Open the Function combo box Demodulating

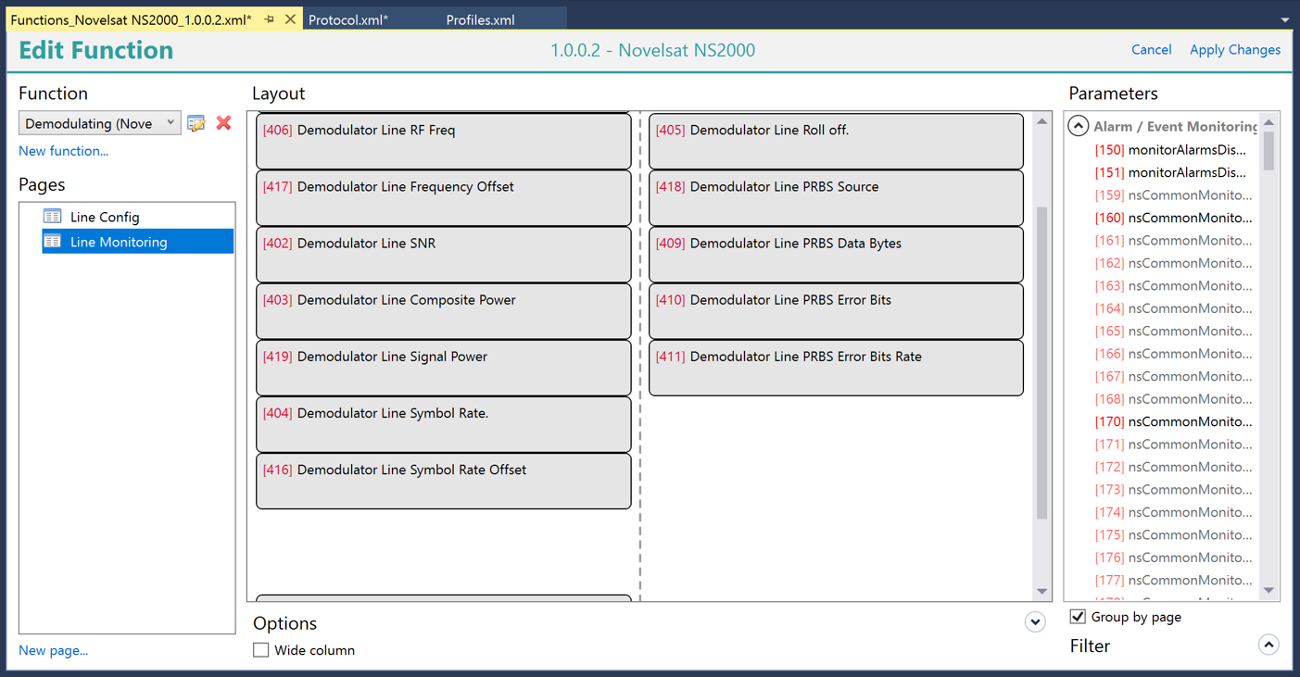pyautogui.click(x=99, y=123)
